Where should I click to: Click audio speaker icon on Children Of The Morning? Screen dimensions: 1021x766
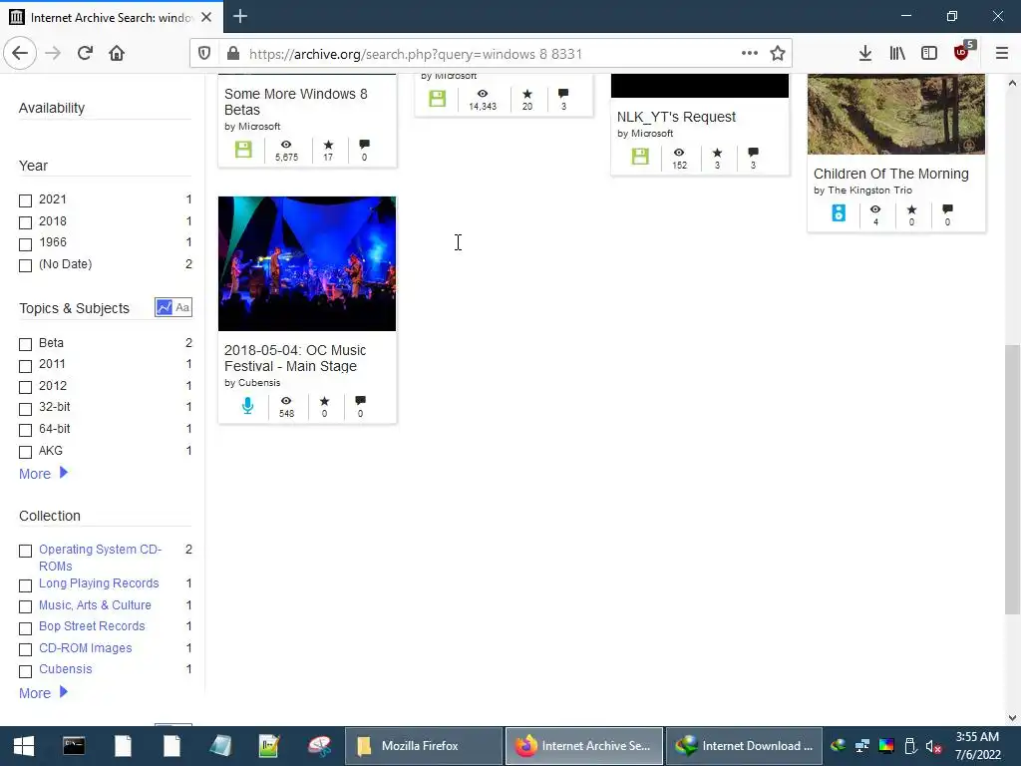(839, 213)
